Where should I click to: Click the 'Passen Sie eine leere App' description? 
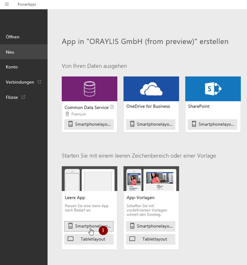[x=87, y=208]
